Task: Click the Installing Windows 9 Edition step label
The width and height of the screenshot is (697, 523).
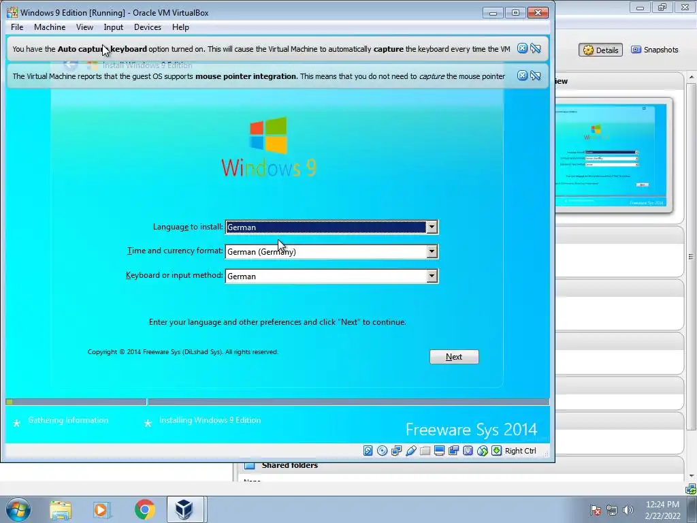Action: pos(210,420)
